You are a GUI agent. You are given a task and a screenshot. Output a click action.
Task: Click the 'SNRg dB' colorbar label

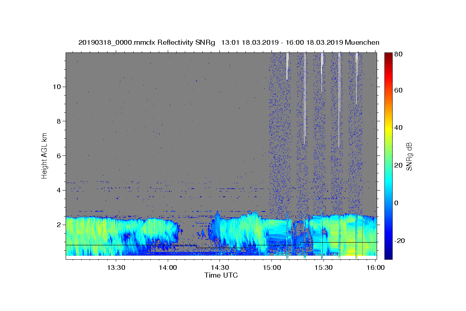pos(409,156)
